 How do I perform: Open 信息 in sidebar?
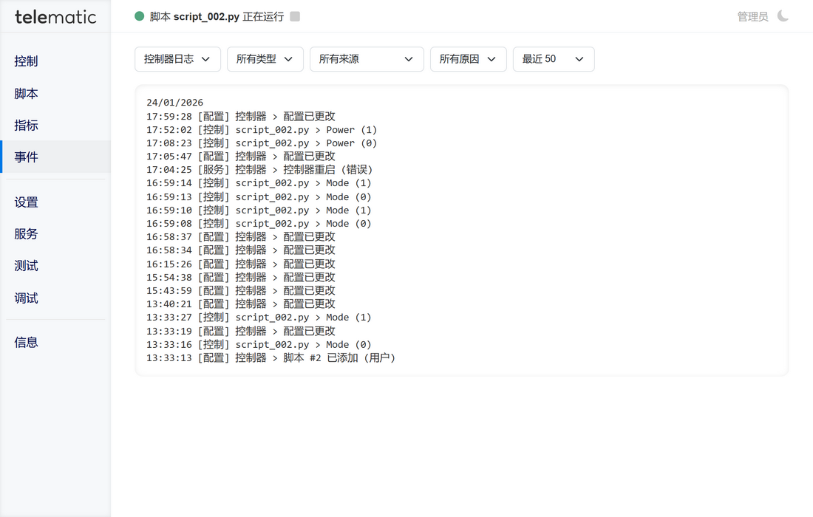tap(27, 343)
